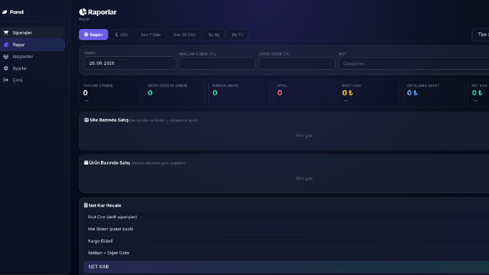The image size is (489, 275).
Task: Show the Son 30 Gün period
Action: (x=184, y=35)
